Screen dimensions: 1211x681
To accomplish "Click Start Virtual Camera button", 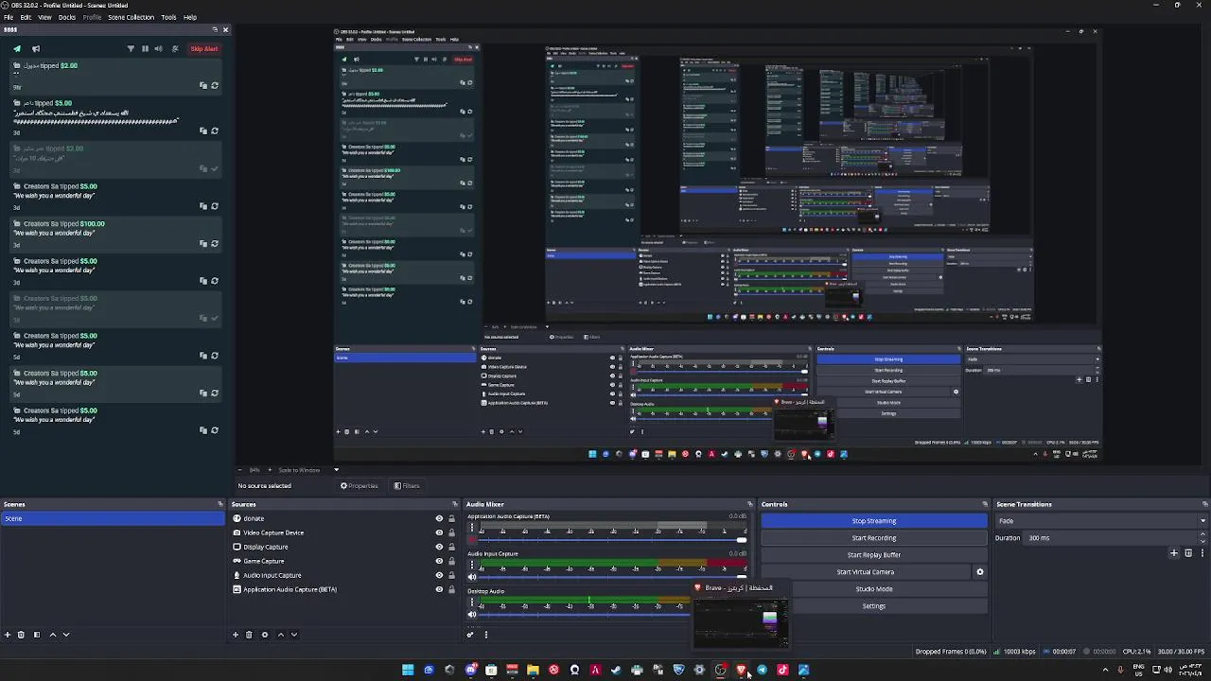I will (865, 572).
